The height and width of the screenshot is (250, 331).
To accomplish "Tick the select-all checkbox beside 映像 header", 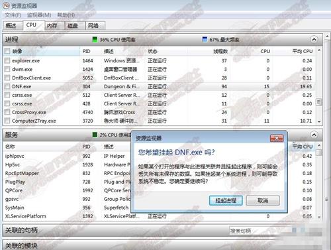I will 7,51.
